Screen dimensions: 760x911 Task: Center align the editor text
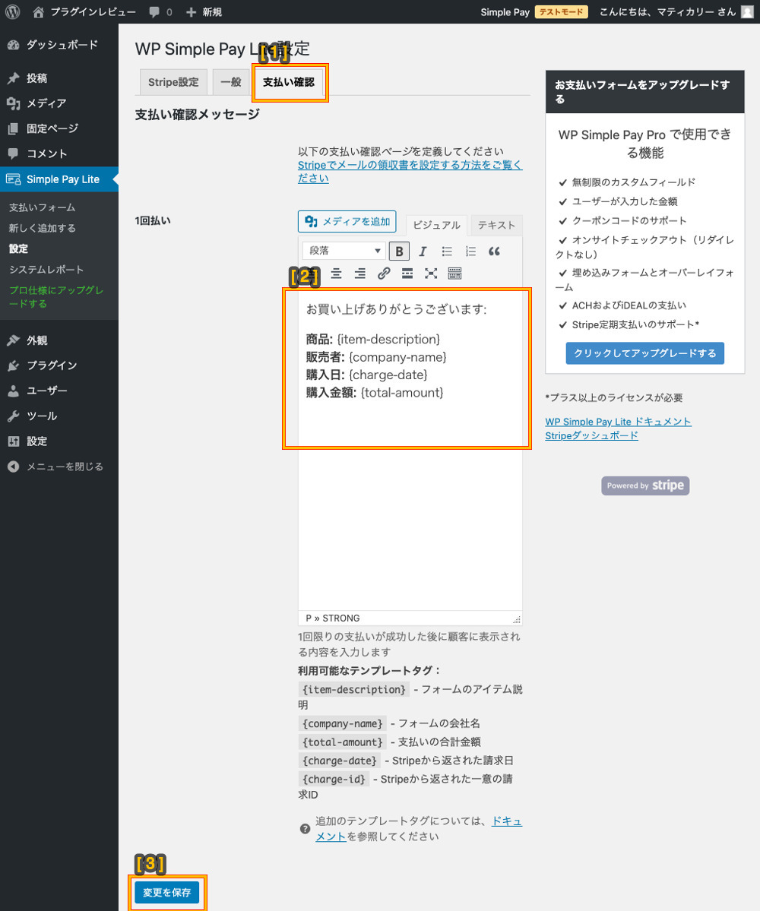(336, 274)
